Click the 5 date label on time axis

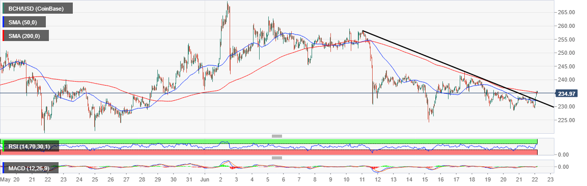[268, 179]
